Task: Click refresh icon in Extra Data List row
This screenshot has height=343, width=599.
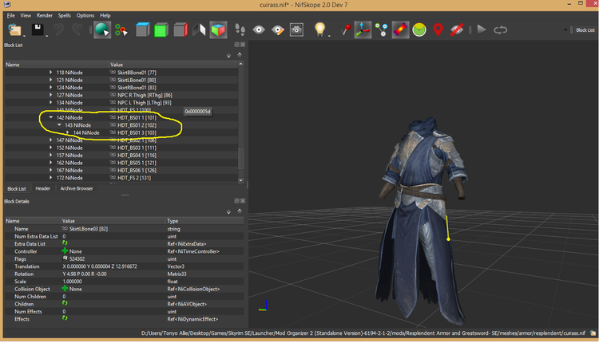Action: [65, 243]
